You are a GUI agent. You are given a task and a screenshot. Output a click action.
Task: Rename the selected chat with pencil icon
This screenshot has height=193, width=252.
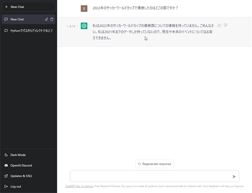pyautogui.click(x=46, y=19)
